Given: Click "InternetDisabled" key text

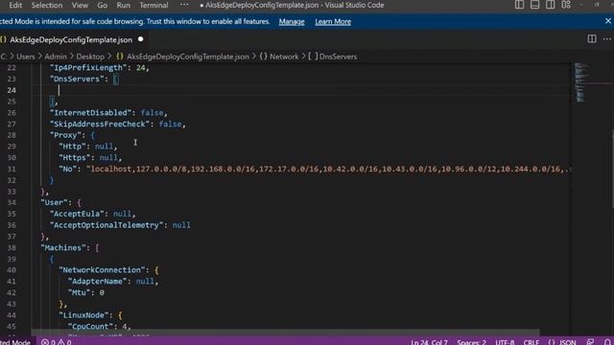Looking at the screenshot, I should pyautogui.click(x=90, y=113).
